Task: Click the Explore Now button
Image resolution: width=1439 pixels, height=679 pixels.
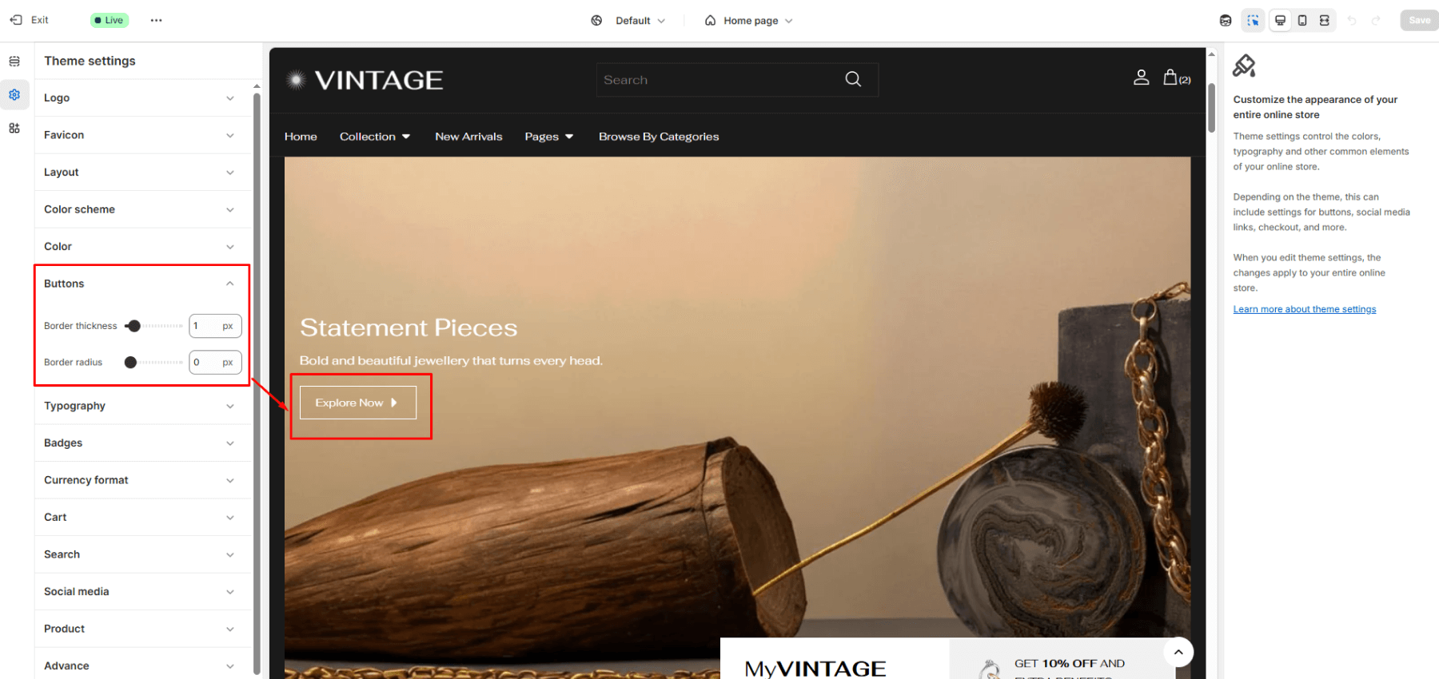Action: [358, 403]
